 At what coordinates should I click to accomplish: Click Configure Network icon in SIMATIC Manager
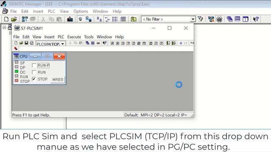(x=211, y=19)
